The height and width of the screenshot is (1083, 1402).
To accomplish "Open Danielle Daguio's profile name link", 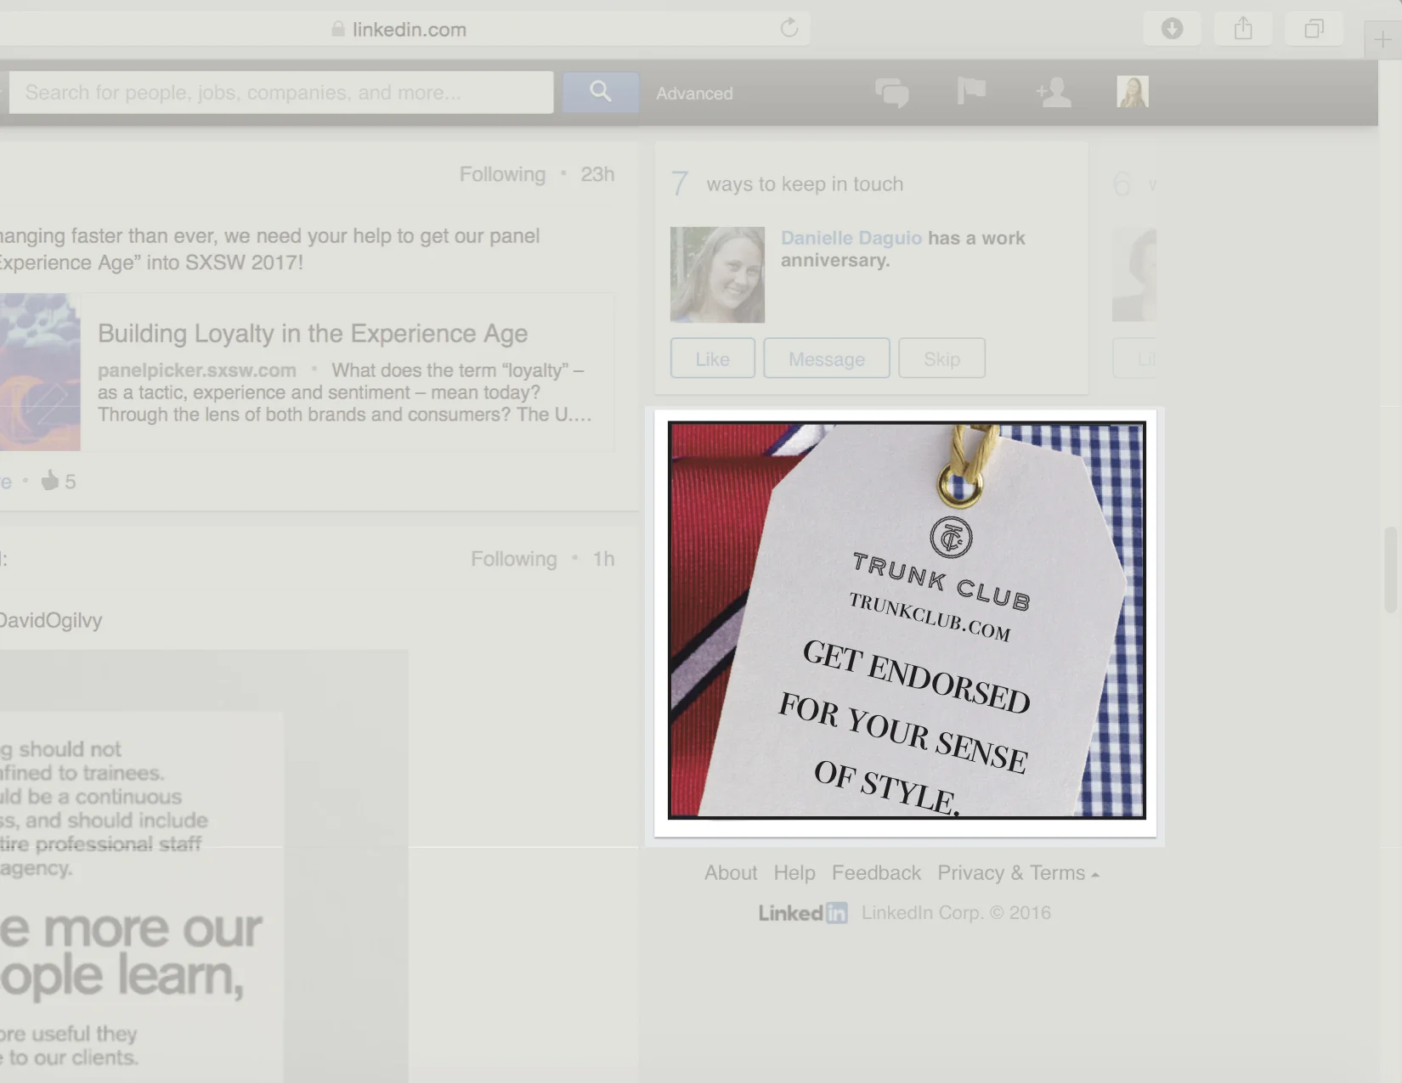I will [851, 238].
